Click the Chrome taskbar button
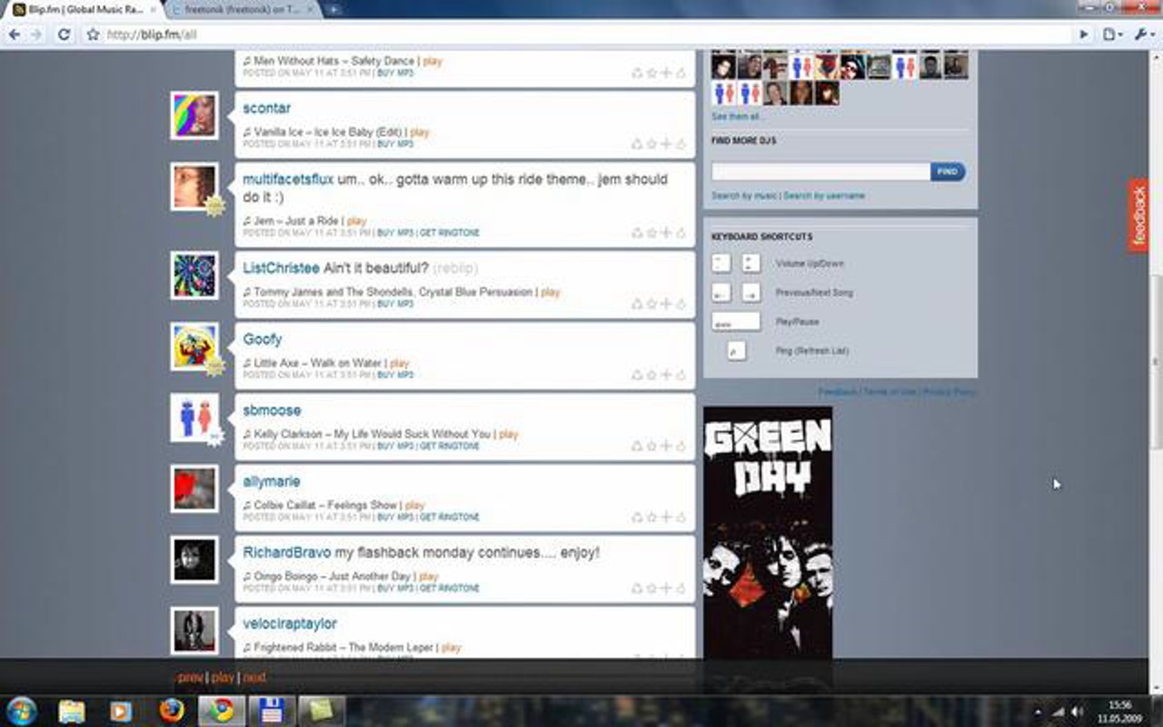The image size is (1163, 727). click(222, 711)
